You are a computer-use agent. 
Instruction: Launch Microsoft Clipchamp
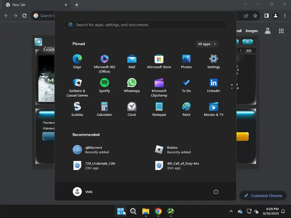tap(159, 87)
